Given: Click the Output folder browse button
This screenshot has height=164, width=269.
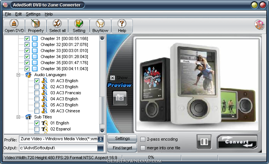Looking at the screenshot, I should pos(101,148).
